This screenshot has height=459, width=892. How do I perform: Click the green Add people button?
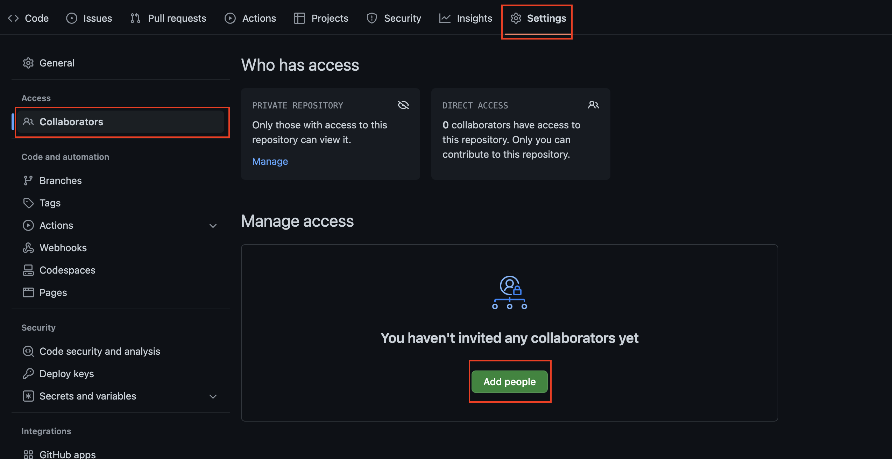click(x=509, y=382)
